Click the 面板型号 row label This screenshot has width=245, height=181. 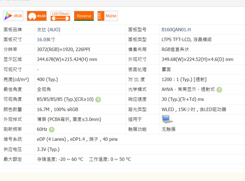tap(137, 30)
